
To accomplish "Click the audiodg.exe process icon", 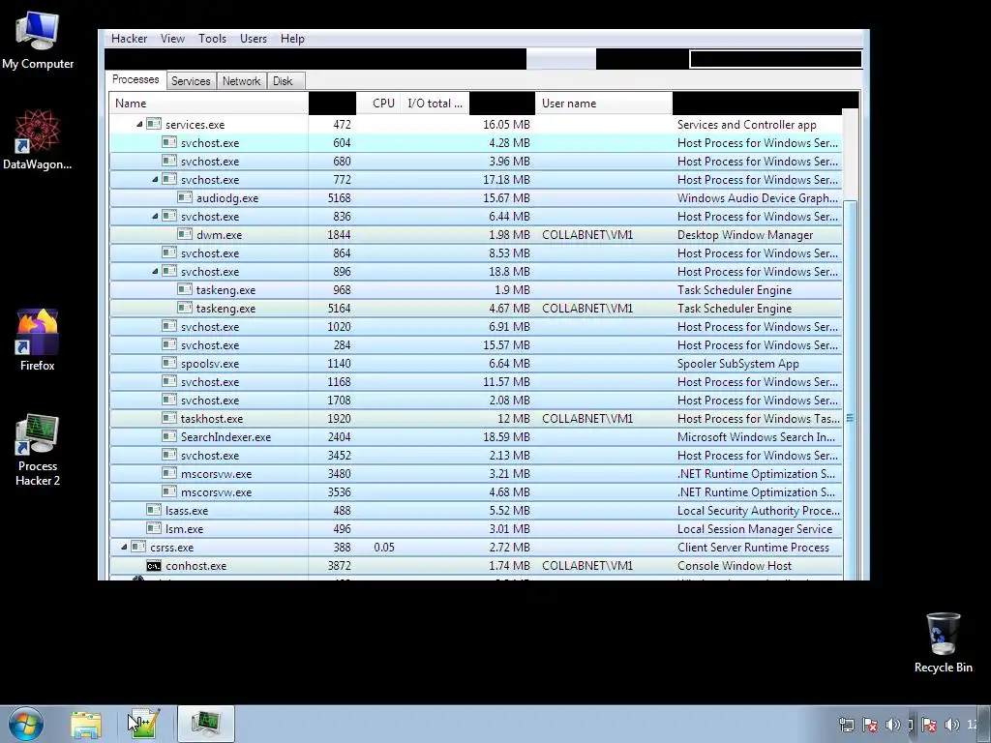I will pyautogui.click(x=185, y=197).
